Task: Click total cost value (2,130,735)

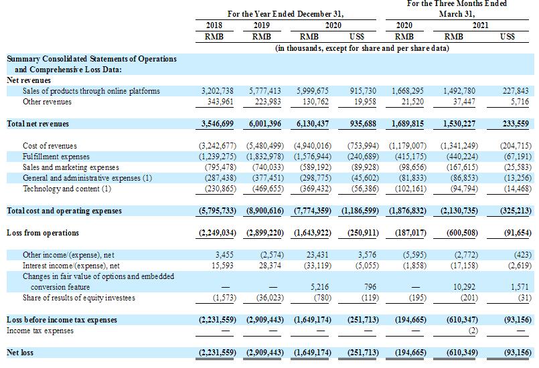Action: [x=459, y=211]
